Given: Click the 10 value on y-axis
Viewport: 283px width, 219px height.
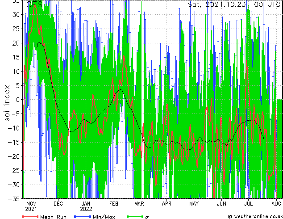Looking at the screenshot, I should (16, 72).
